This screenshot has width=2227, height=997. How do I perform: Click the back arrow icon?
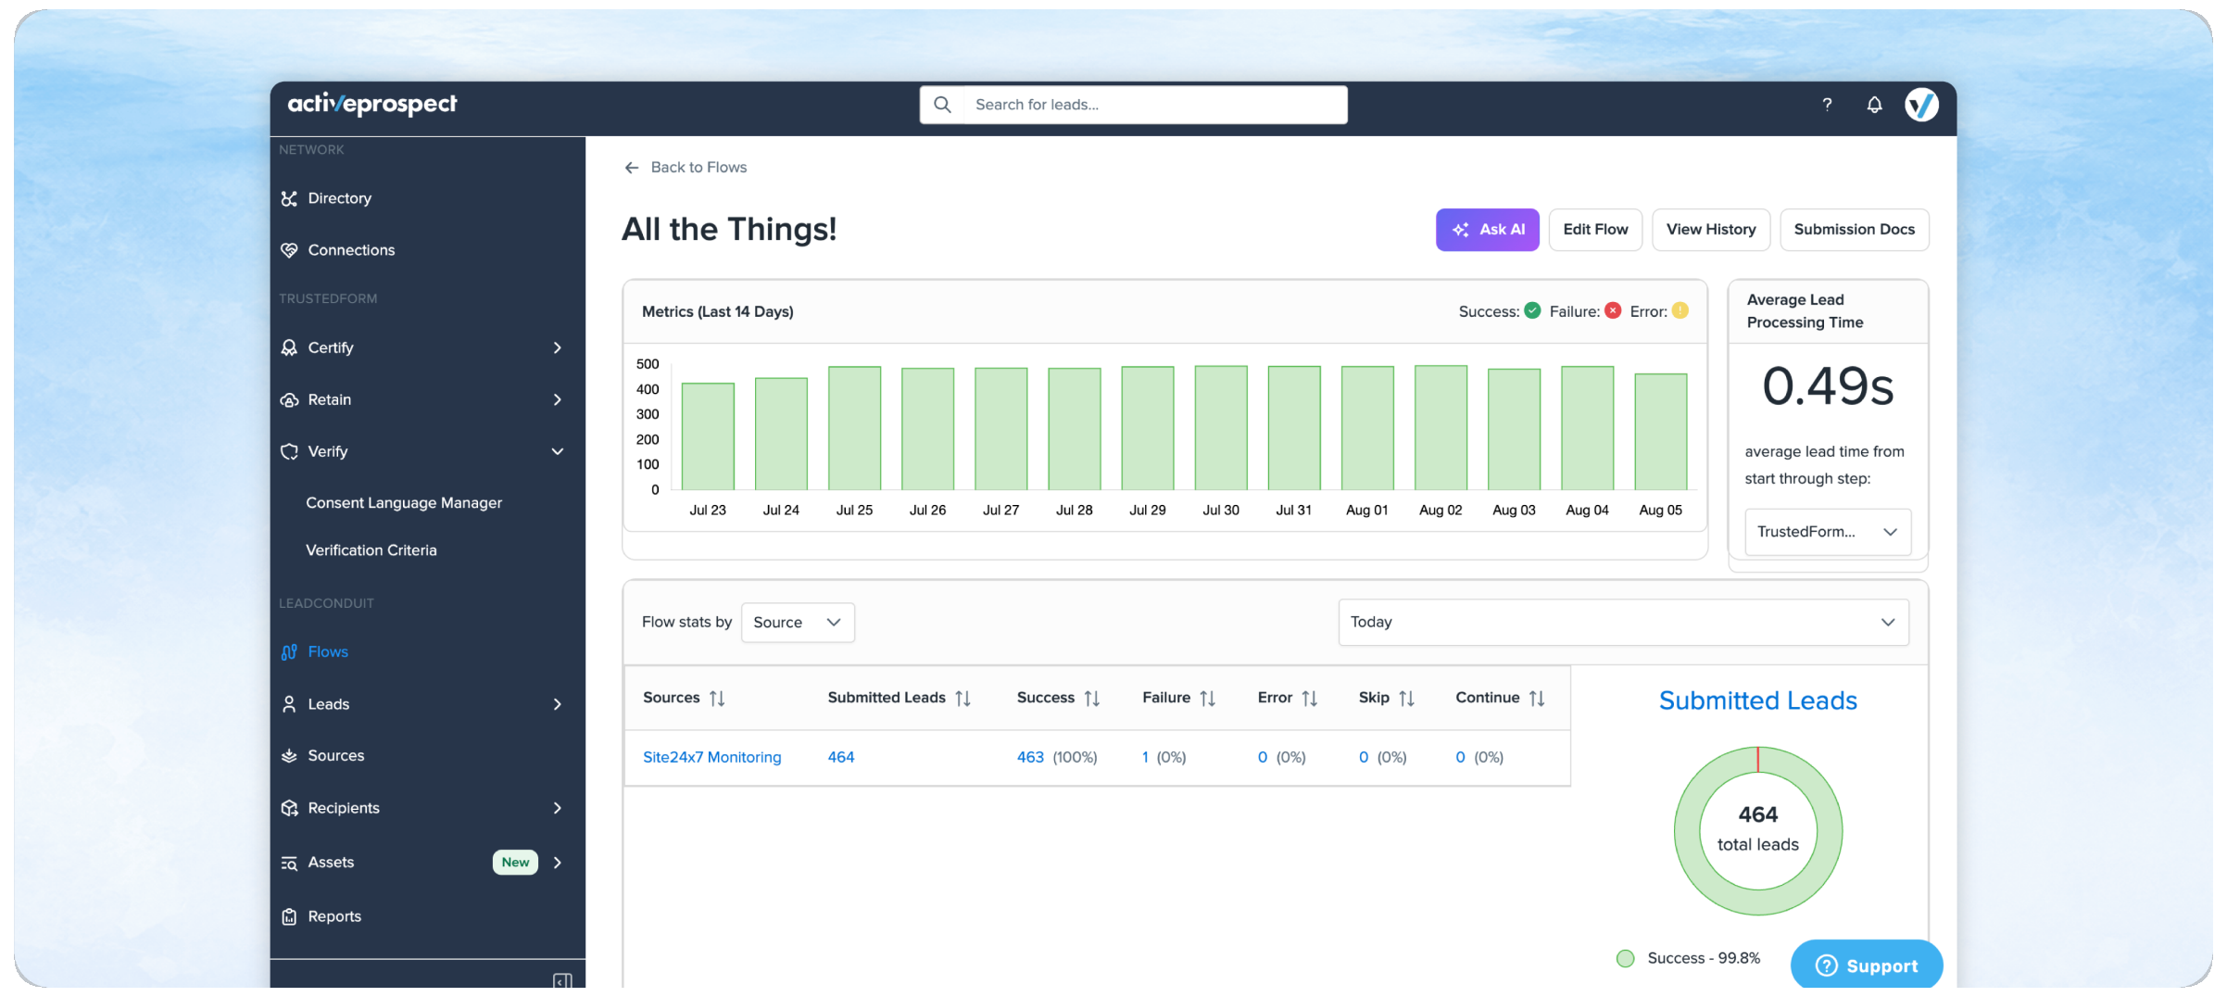(x=632, y=168)
